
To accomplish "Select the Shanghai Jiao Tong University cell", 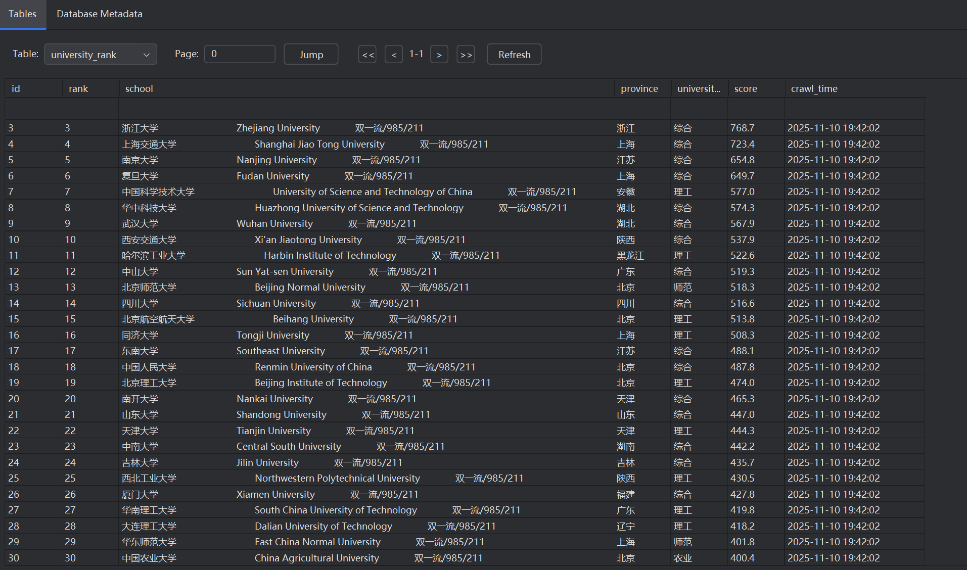I will (x=366, y=144).
